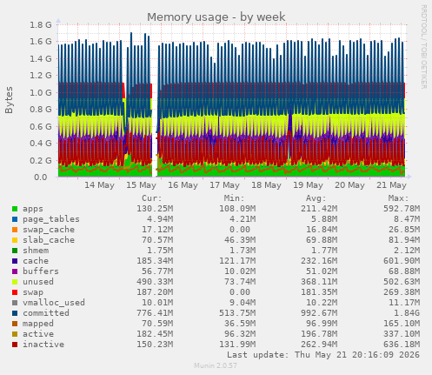Click the 'Munin 2.0.57' footer text

(216, 365)
